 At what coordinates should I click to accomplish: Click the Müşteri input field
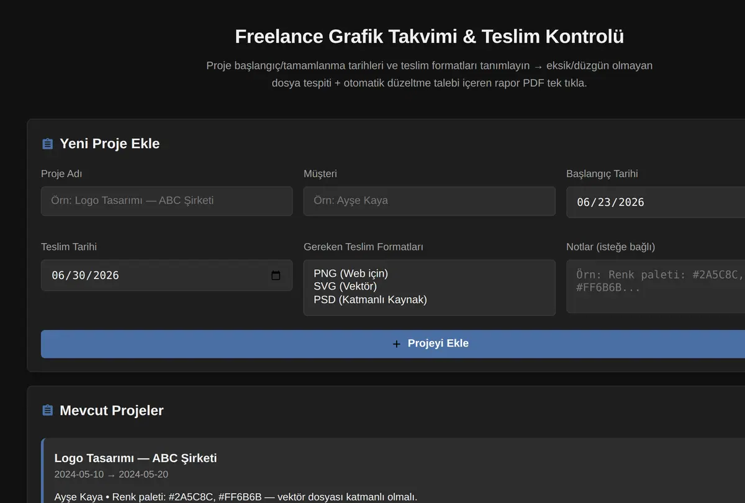point(429,201)
